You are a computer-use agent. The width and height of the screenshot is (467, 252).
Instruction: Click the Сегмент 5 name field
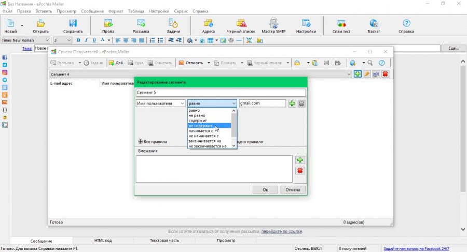221,93
